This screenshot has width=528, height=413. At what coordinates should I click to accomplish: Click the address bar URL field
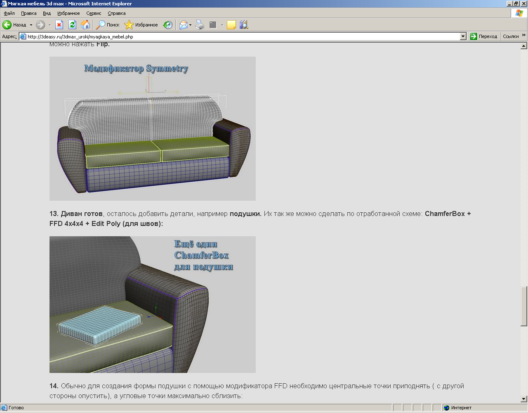pyautogui.click(x=243, y=36)
